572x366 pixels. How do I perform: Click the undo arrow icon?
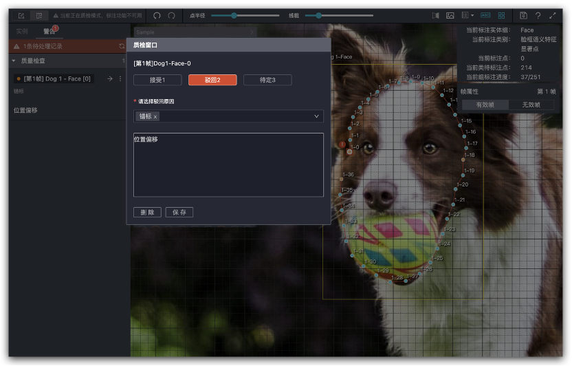(157, 15)
